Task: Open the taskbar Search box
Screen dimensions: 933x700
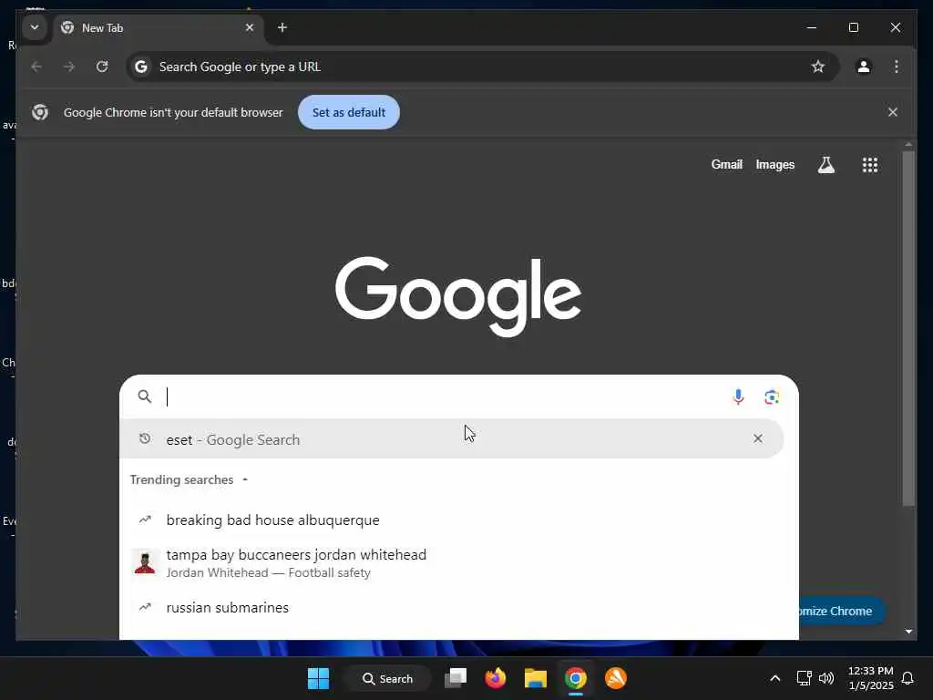Action: [388, 678]
